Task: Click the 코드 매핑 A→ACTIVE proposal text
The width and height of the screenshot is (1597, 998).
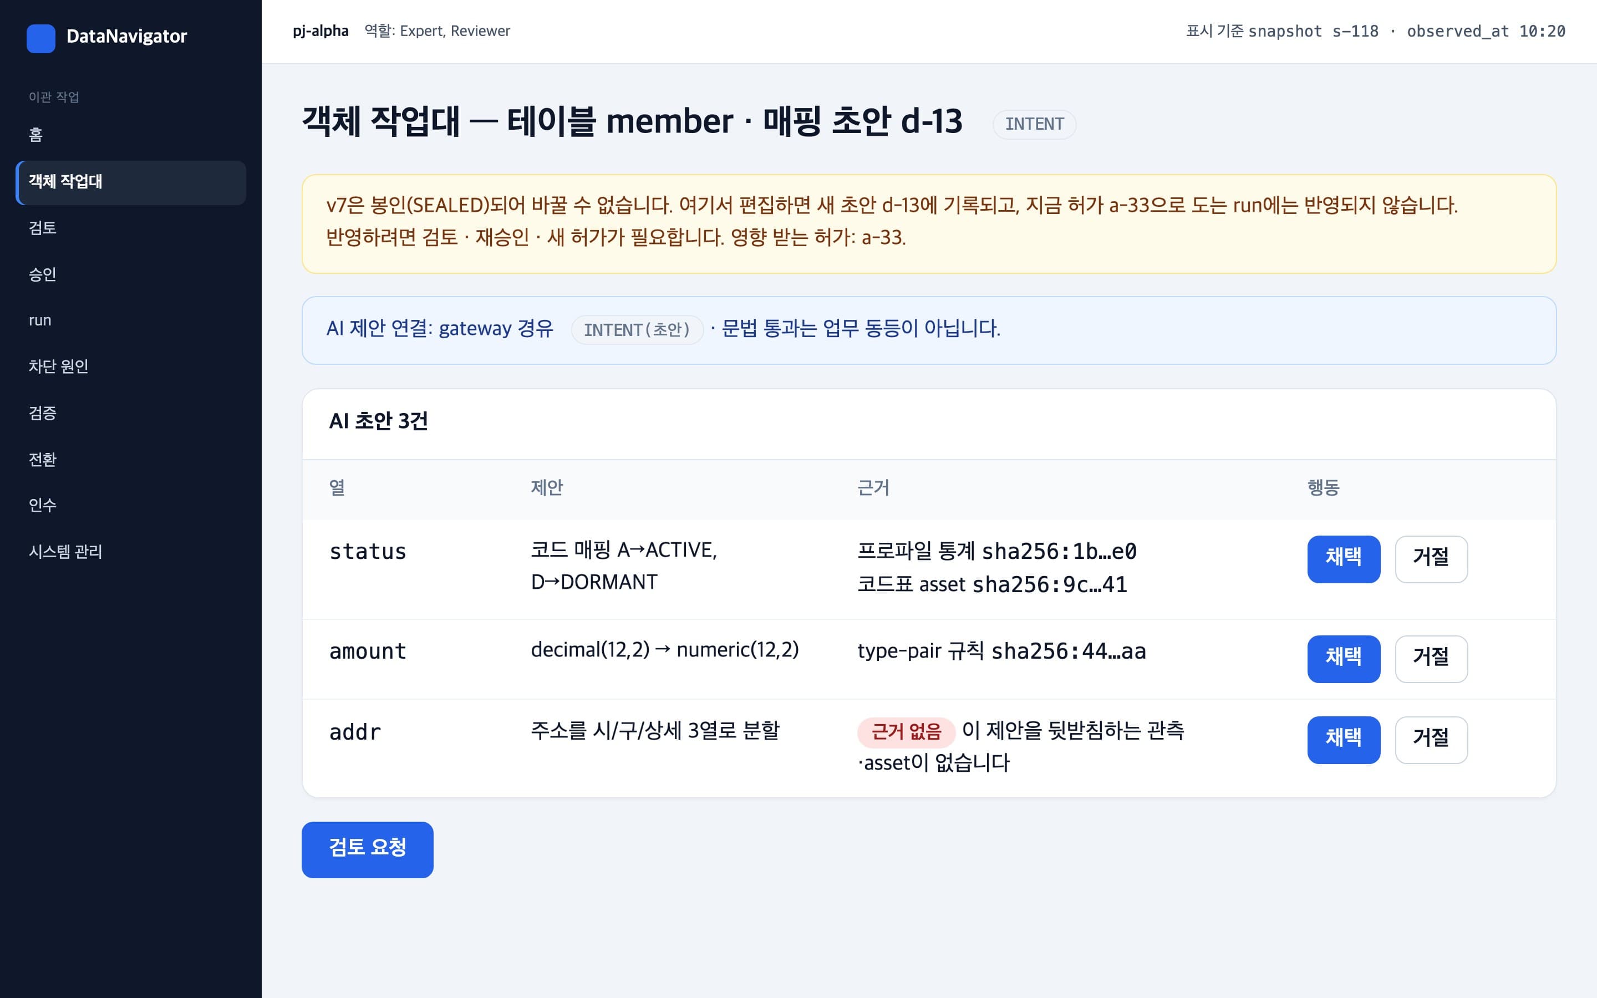Action: tap(624, 566)
